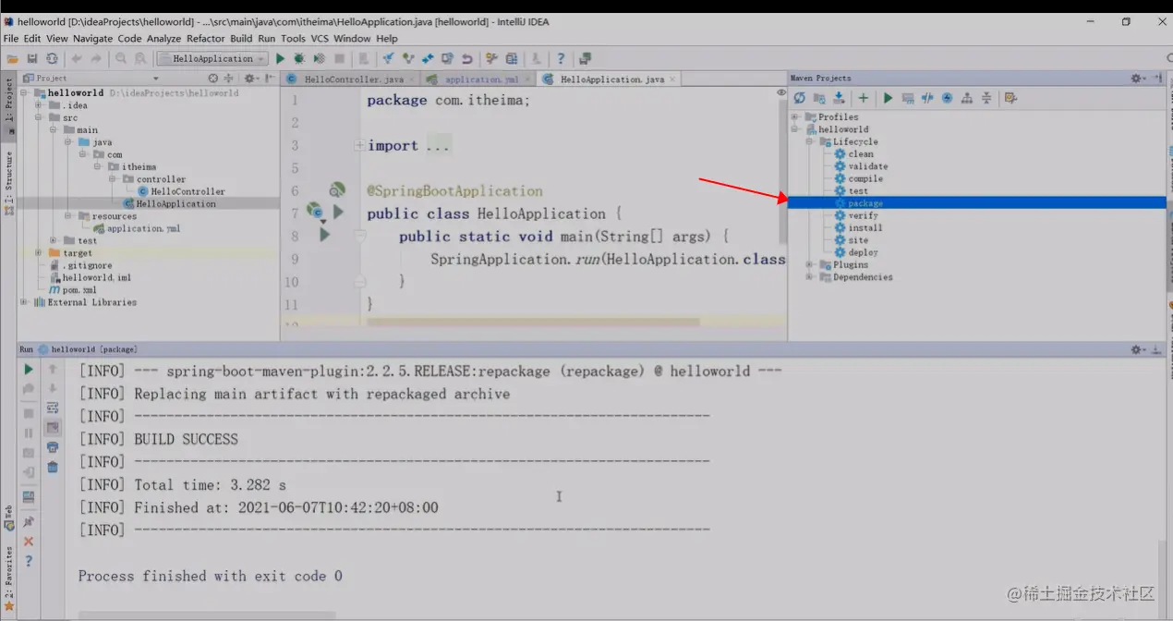Hide the Maven Projects panel

1156,79
